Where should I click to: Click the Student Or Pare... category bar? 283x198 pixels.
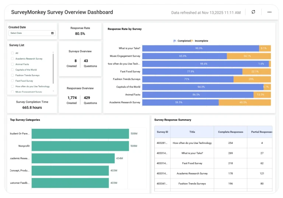[x=80, y=134]
